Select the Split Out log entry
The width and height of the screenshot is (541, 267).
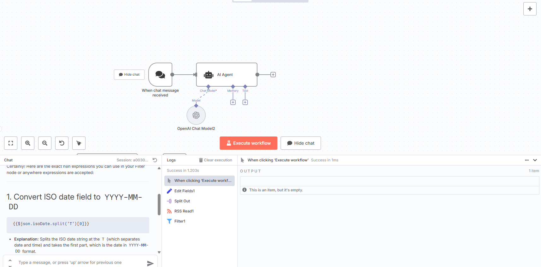199,201
